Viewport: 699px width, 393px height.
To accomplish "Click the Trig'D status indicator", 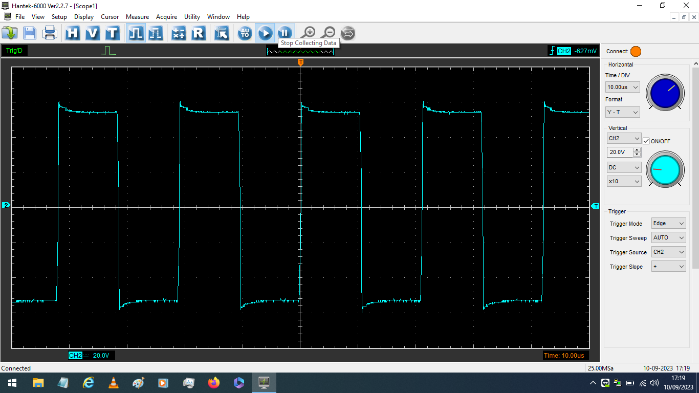I will pos(15,51).
